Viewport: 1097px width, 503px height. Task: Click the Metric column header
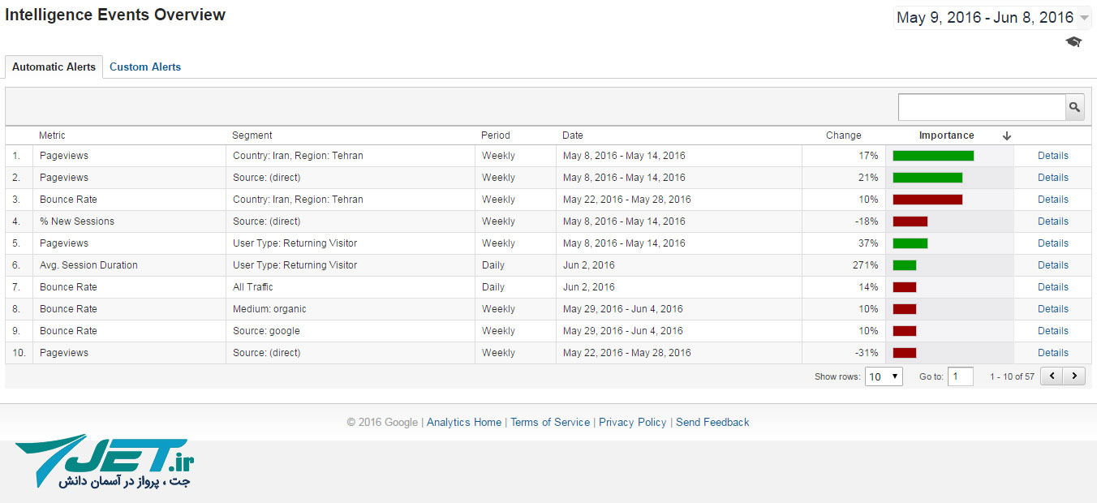pyautogui.click(x=52, y=135)
